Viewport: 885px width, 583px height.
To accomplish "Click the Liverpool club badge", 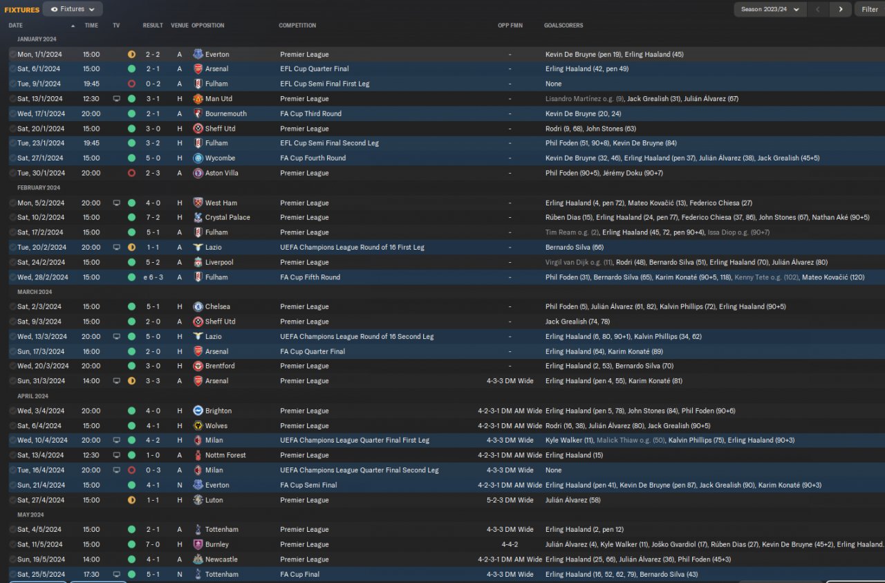I will point(198,262).
